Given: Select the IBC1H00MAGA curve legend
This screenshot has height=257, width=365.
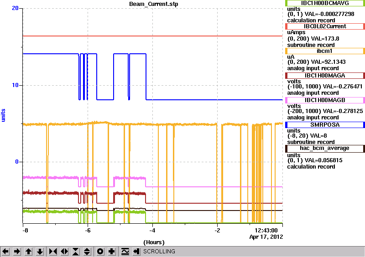Looking at the screenshot, I should 325,76.
